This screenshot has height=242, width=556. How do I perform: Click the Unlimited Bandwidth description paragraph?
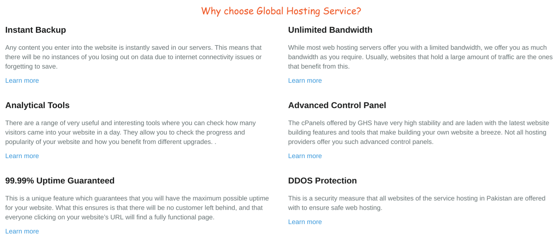(420, 57)
